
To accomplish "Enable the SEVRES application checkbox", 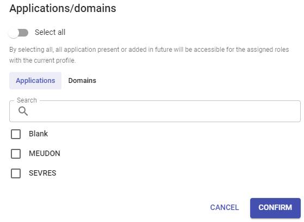I will coord(16,173).
